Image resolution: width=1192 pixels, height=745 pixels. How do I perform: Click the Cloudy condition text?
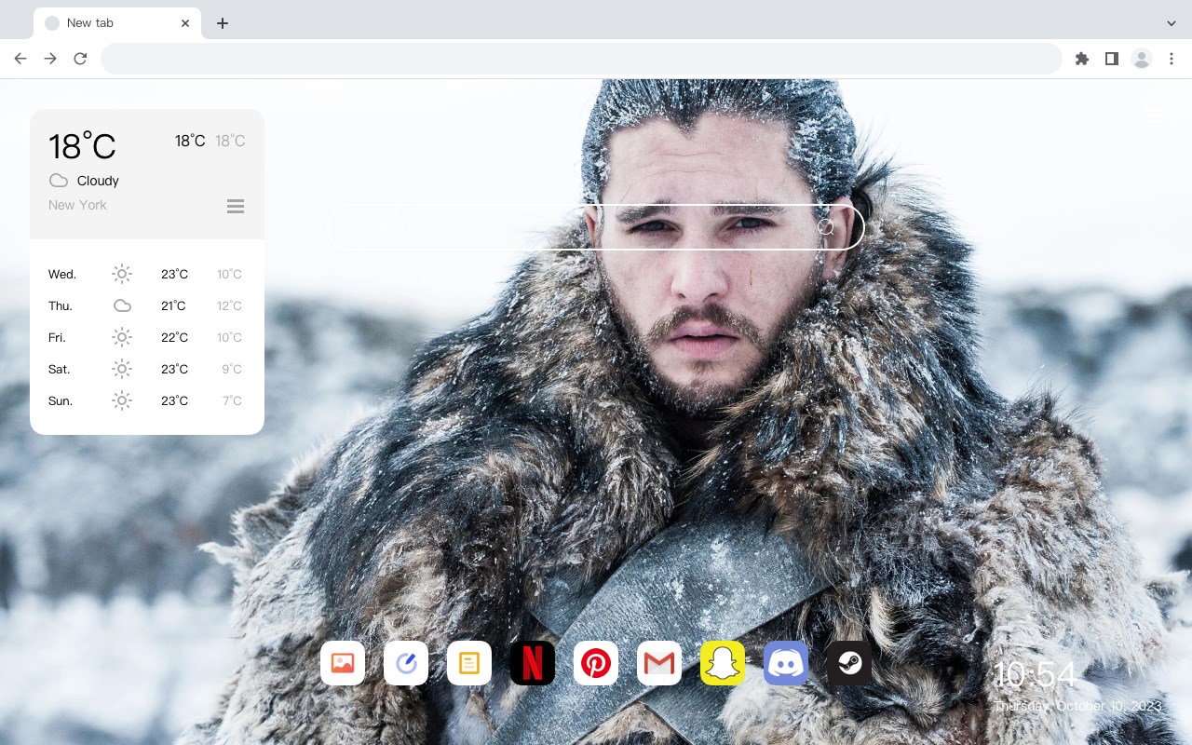click(x=98, y=181)
